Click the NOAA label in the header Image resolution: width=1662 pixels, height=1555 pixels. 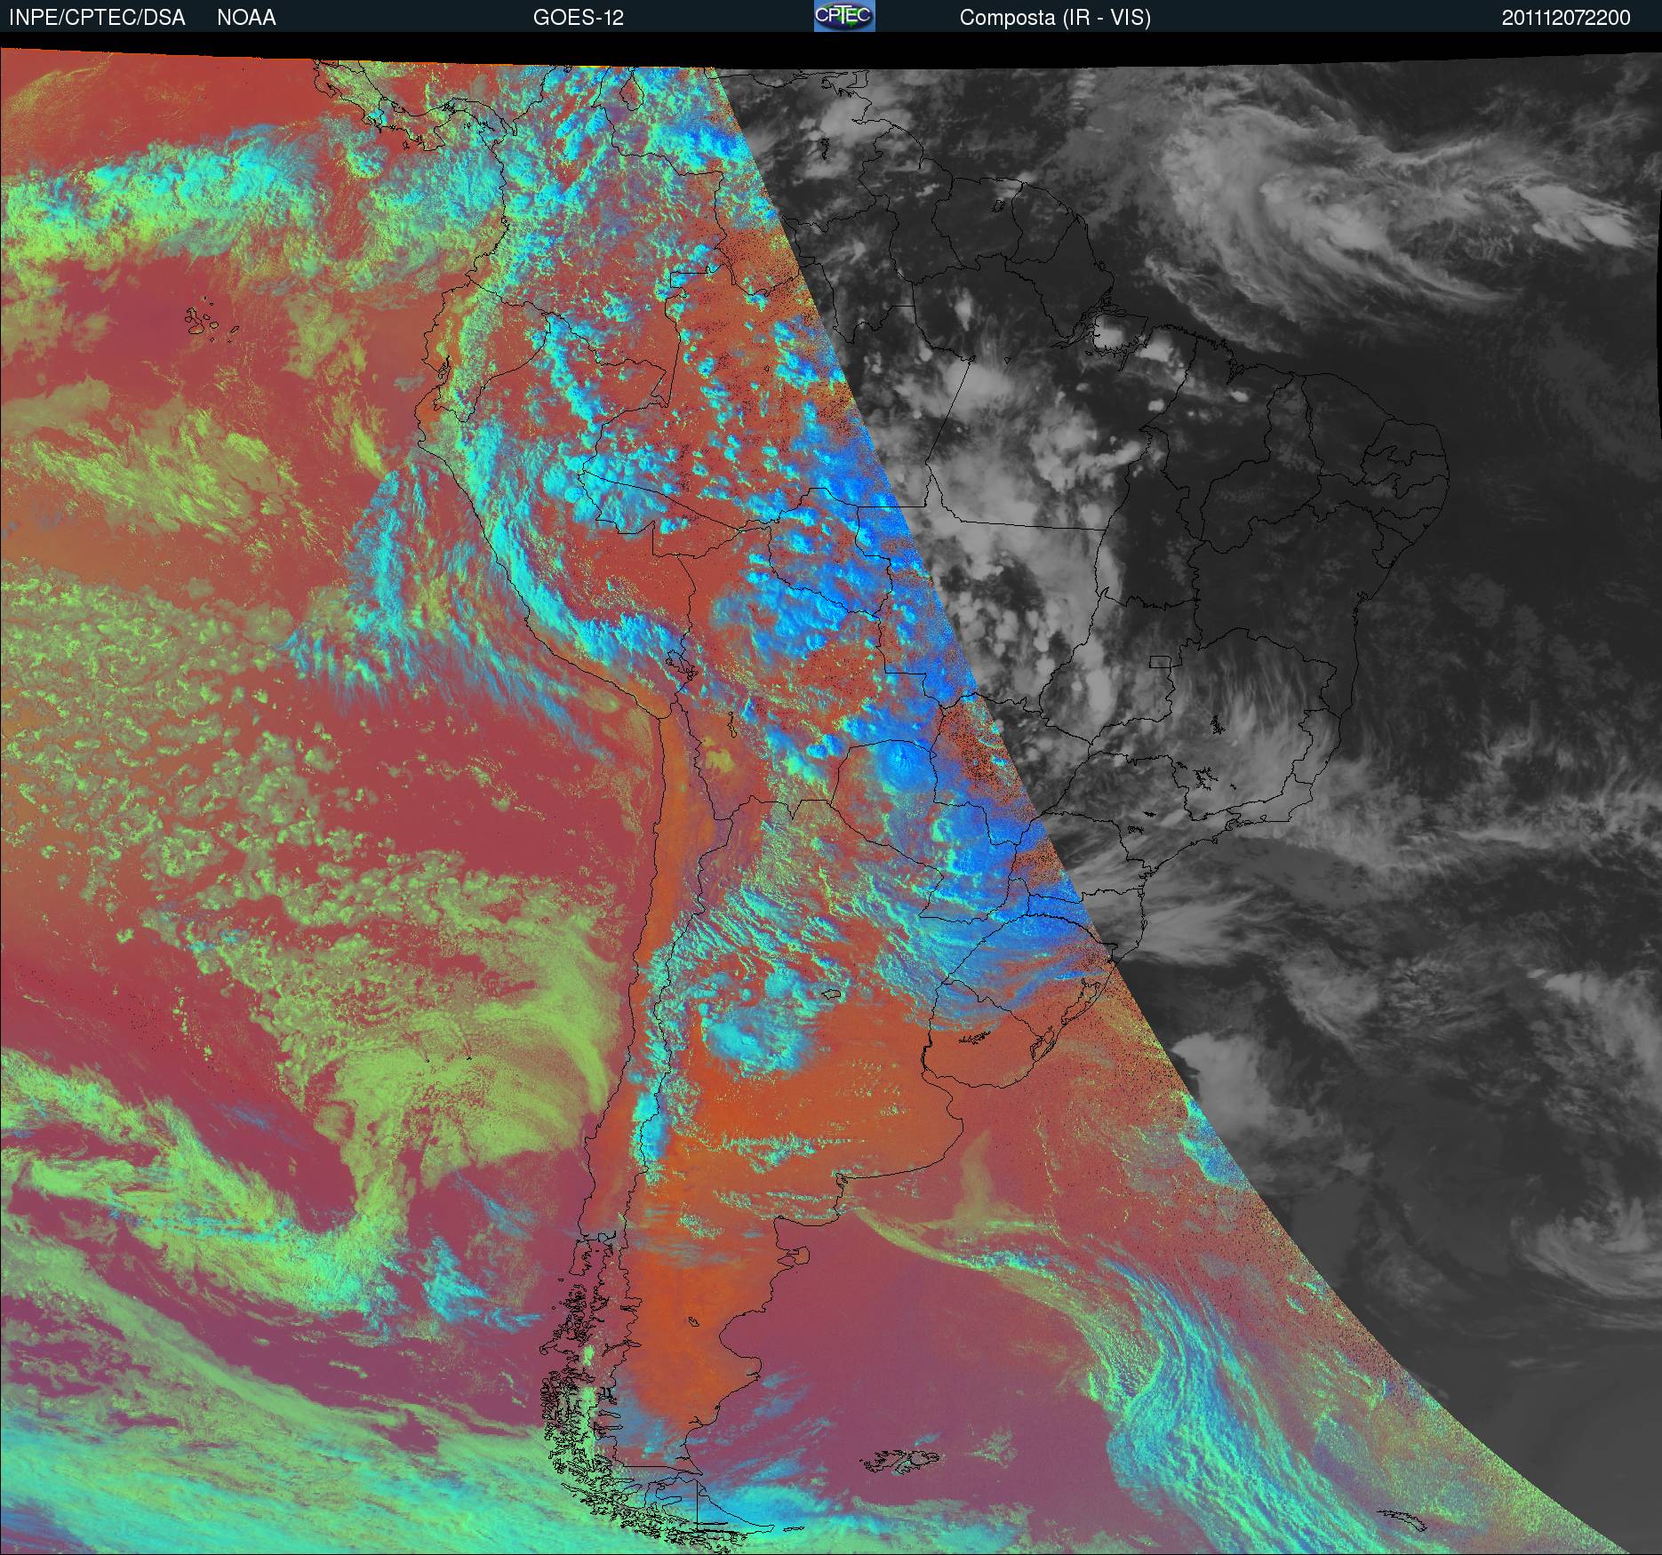click(246, 18)
